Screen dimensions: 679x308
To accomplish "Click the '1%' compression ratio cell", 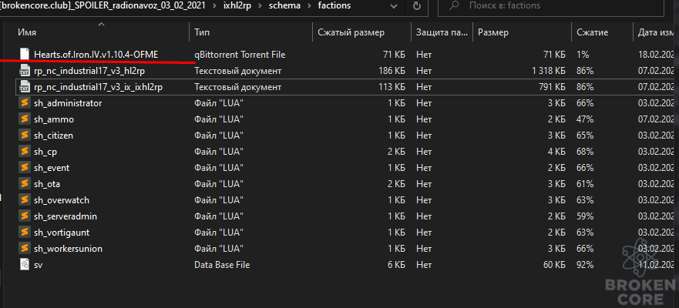I will tap(583, 55).
